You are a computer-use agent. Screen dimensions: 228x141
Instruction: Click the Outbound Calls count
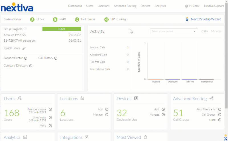[128, 55]
